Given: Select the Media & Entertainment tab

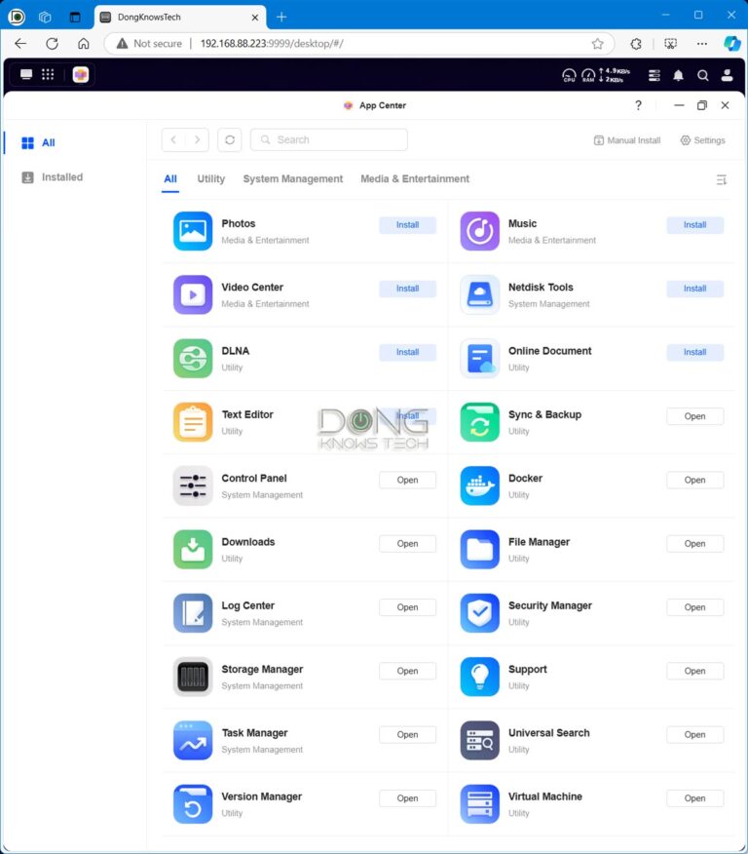Looking at the screenshot, I should click(x=415, y=179).
